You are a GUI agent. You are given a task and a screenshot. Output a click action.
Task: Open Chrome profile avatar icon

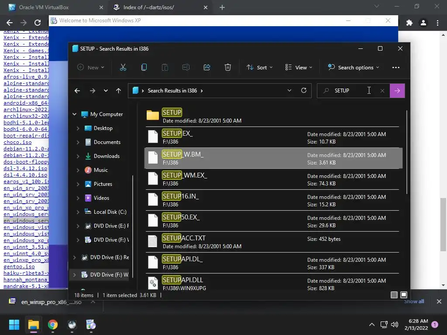tap(423, 23)
